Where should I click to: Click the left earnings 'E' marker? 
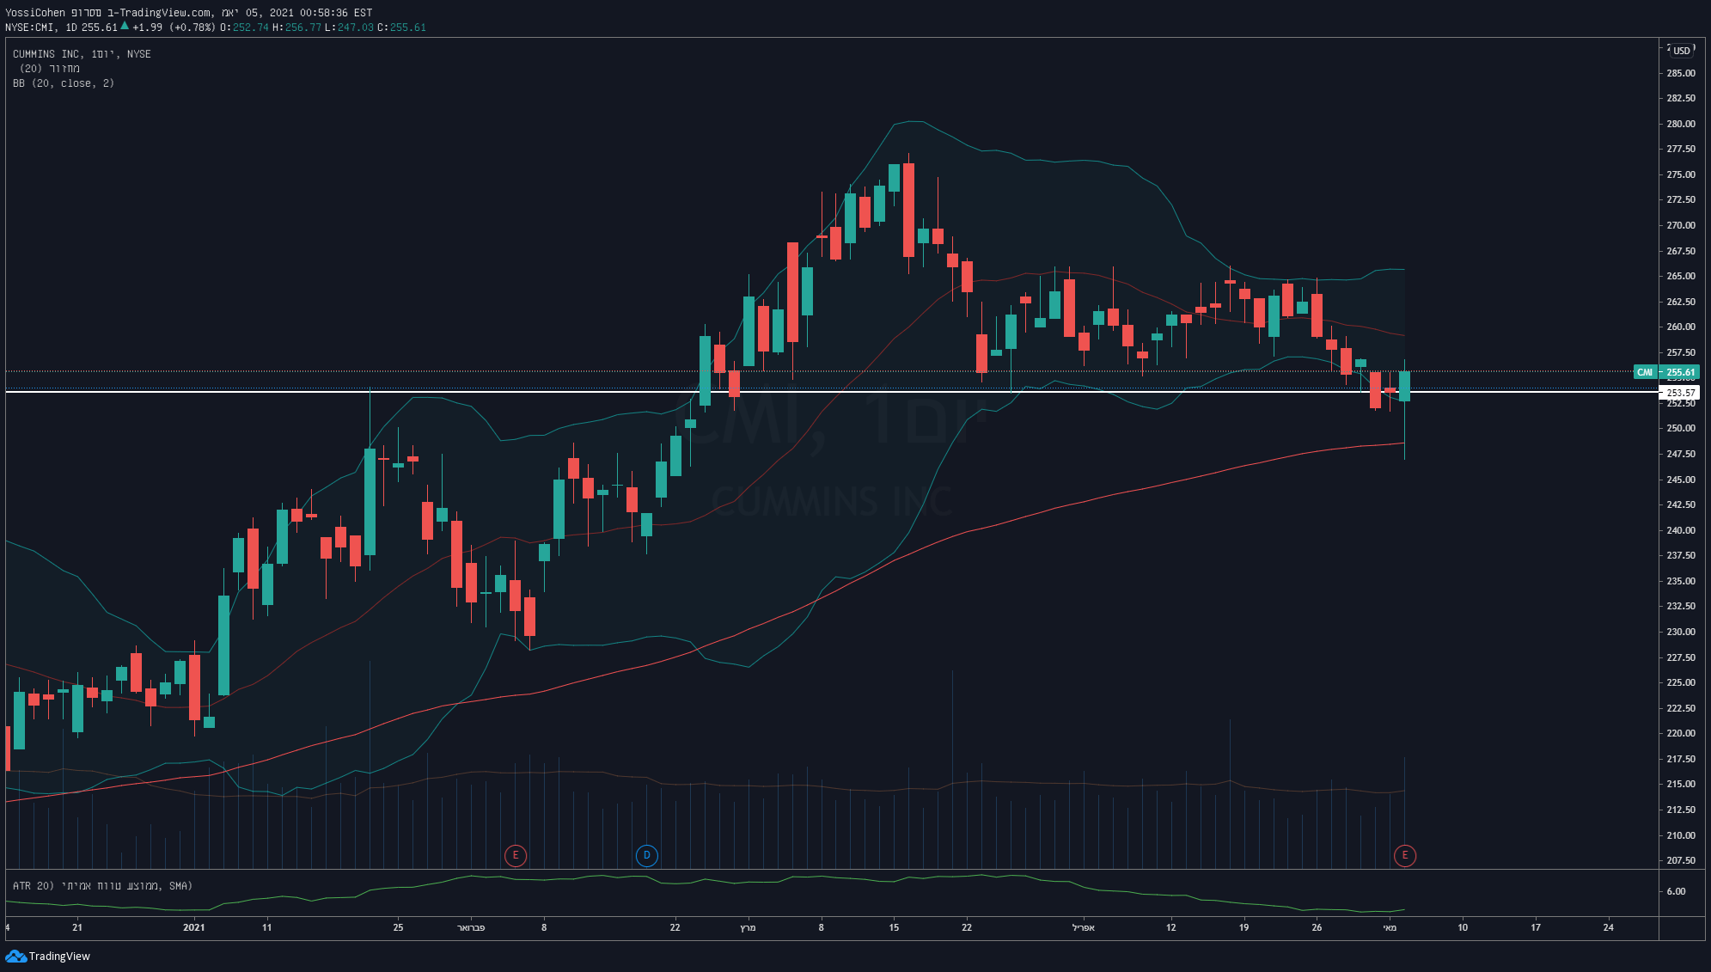pyautogui.click(x=515, y=855)
